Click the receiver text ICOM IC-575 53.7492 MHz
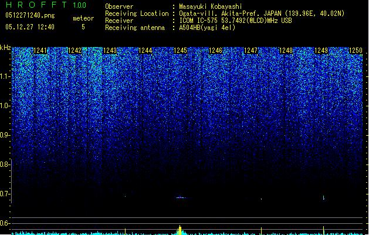This screenshot has height=235, width=369. coord(235,21)
